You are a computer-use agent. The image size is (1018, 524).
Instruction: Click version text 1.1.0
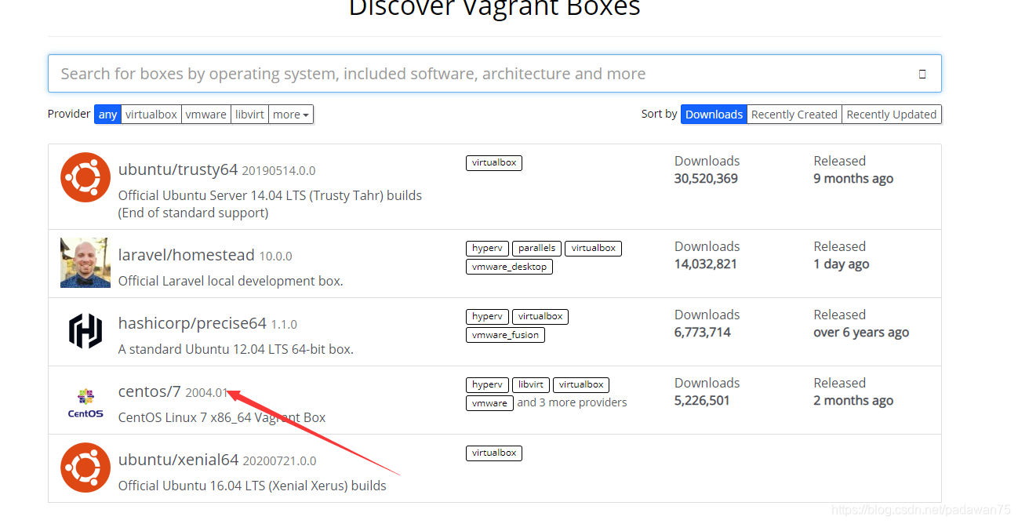pyautogui.click(x=284, y=325)
